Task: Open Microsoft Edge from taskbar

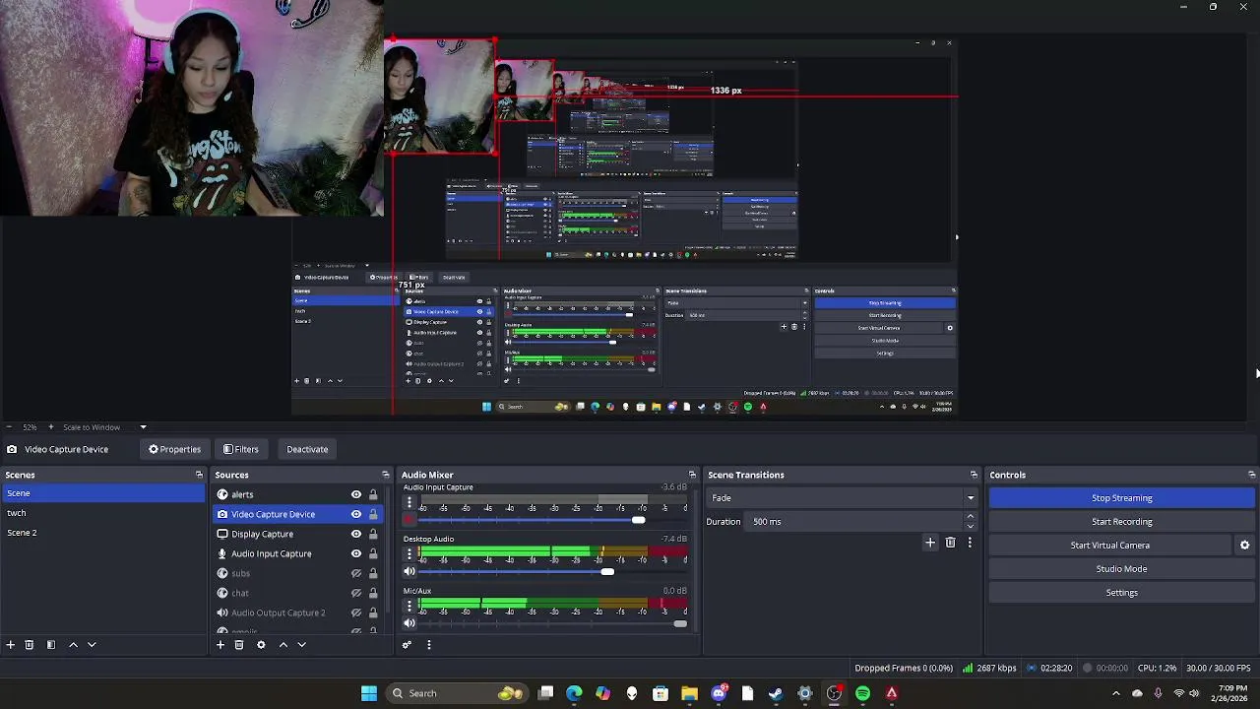Action: click(x=574, y=693)
